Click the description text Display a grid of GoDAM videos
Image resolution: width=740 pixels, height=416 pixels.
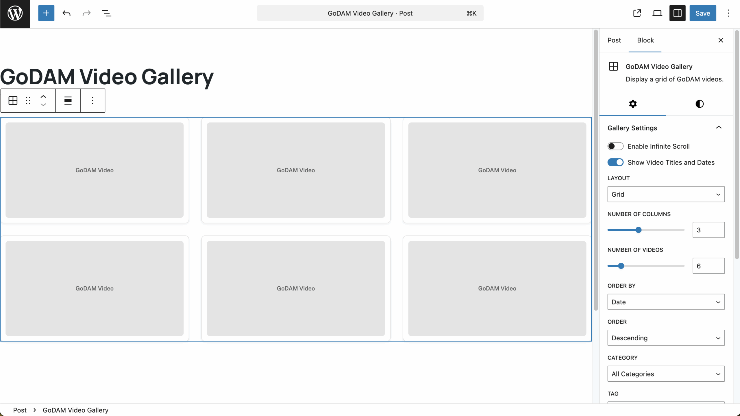click(x=674, y=79)
